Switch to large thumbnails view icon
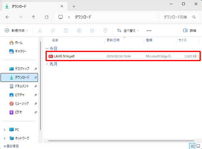 (198, 146)
